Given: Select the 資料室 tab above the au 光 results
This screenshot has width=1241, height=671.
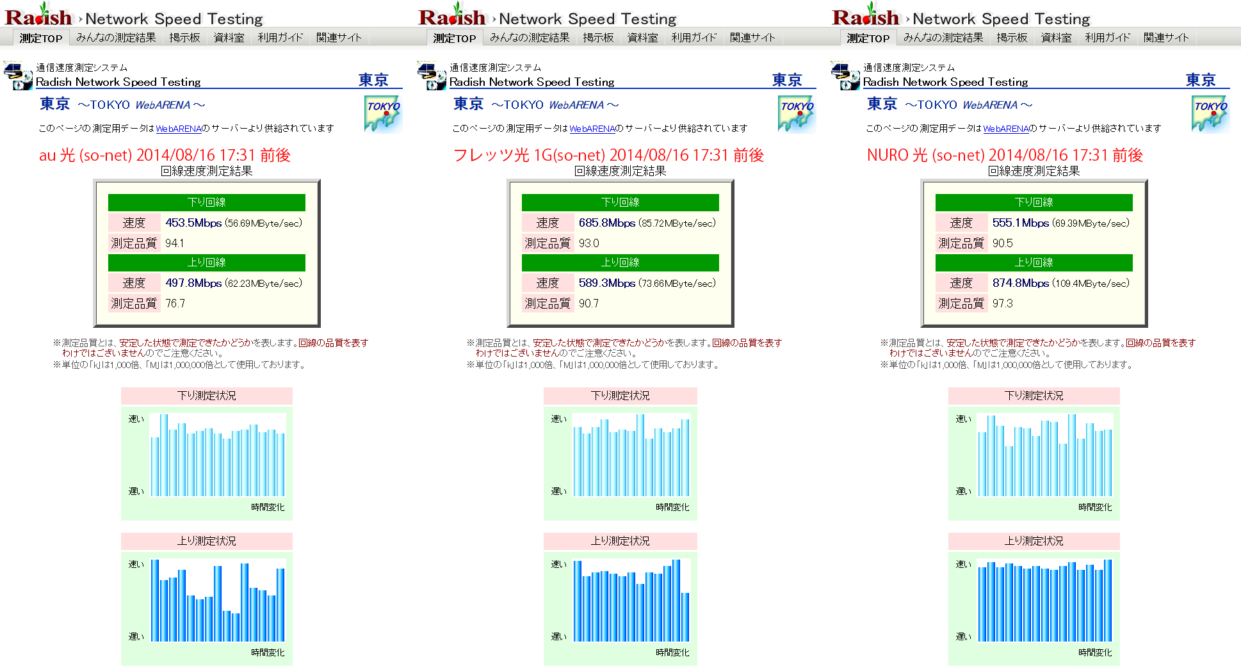Looking at the screenshot, I should pyautogui.click(x=229, y=38).
